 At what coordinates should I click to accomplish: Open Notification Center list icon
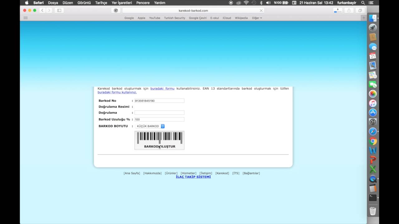click(x=371, y=3)
